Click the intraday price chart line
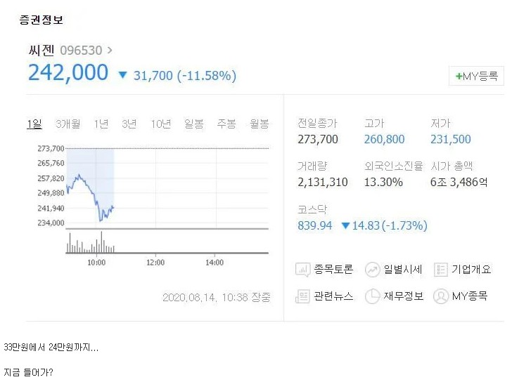The width and height of the screenshot is (512, 389). tap(90, 197)
